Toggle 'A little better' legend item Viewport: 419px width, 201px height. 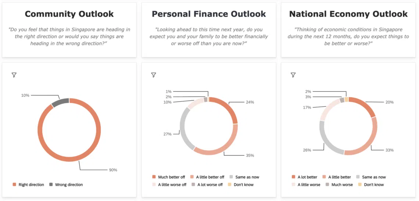click(x=336, y=177)
